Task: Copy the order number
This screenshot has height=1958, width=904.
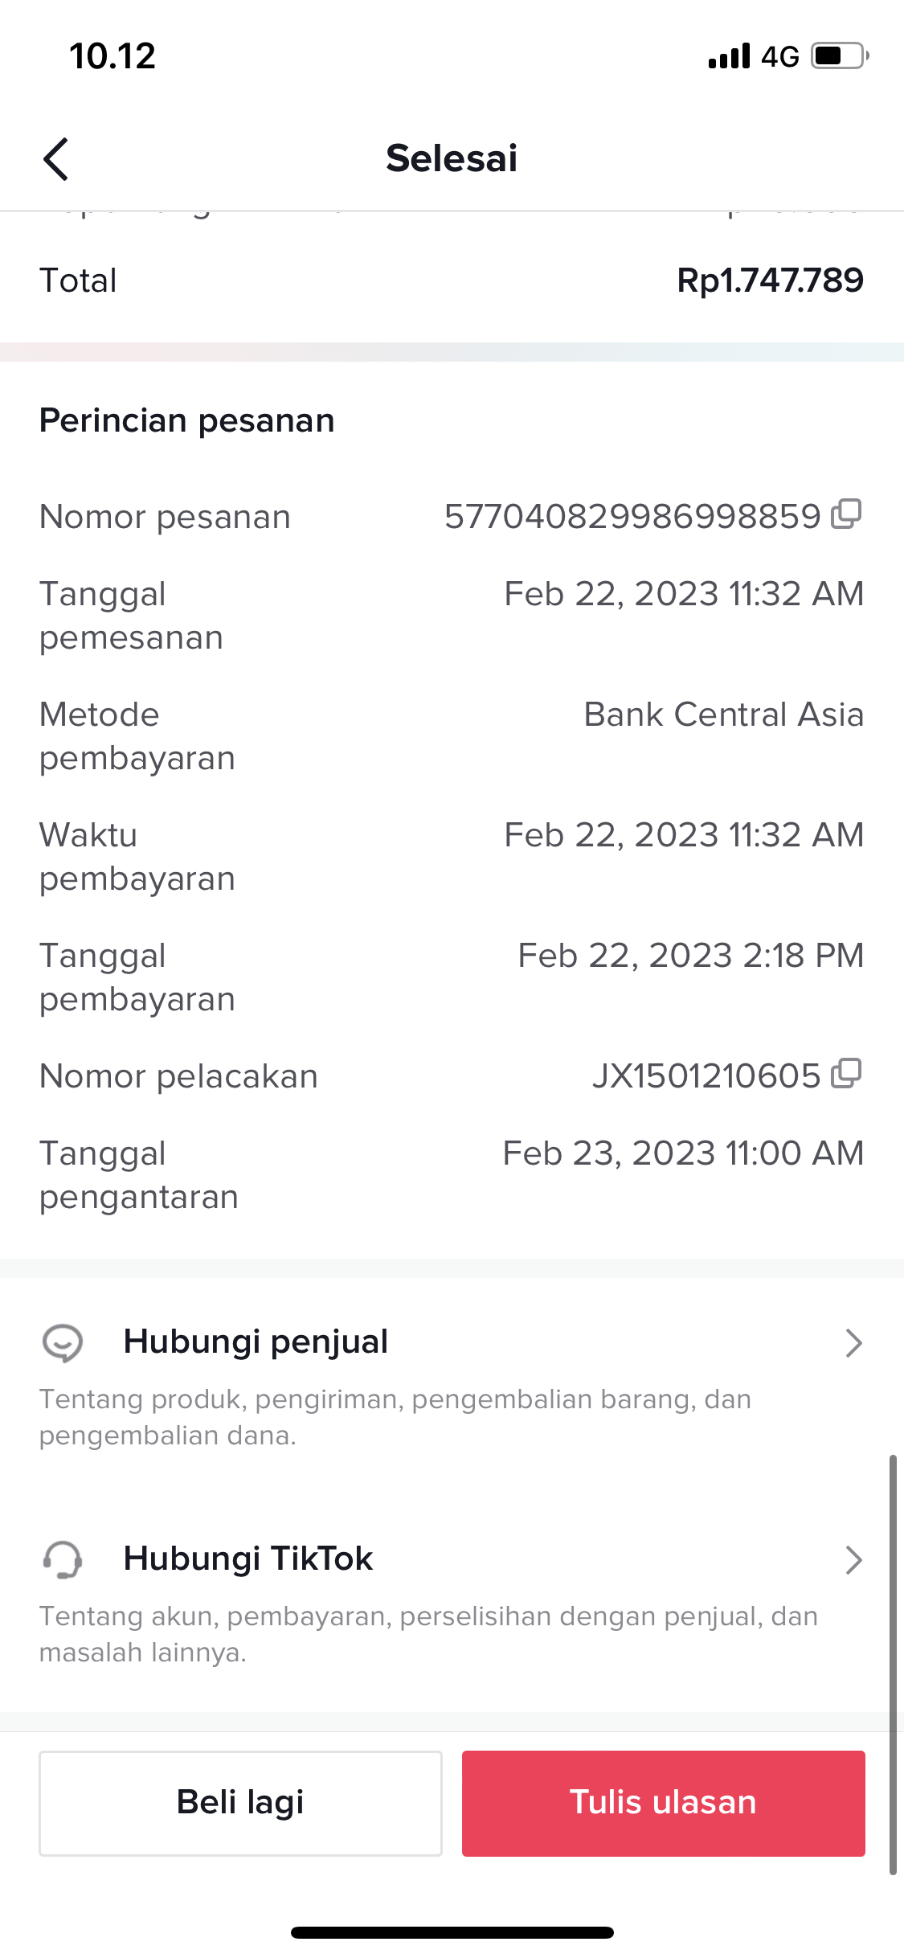Action: (x=846, y=514)
